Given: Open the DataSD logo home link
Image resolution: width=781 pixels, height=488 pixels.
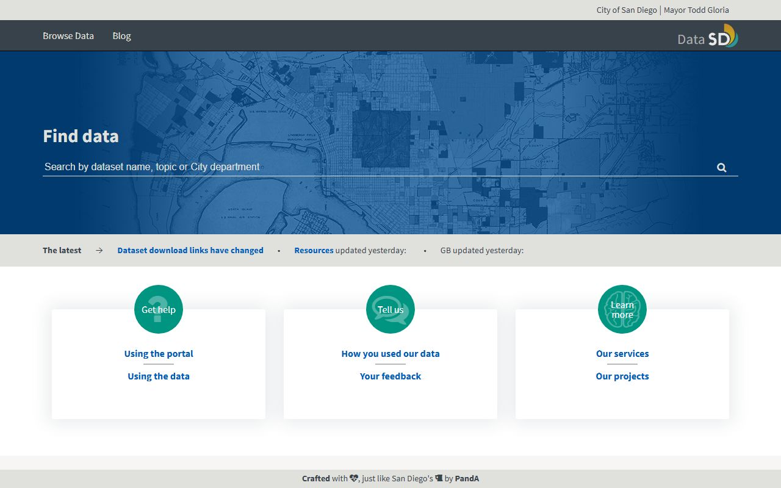Looking at the screenshot, I should [708, 36].
